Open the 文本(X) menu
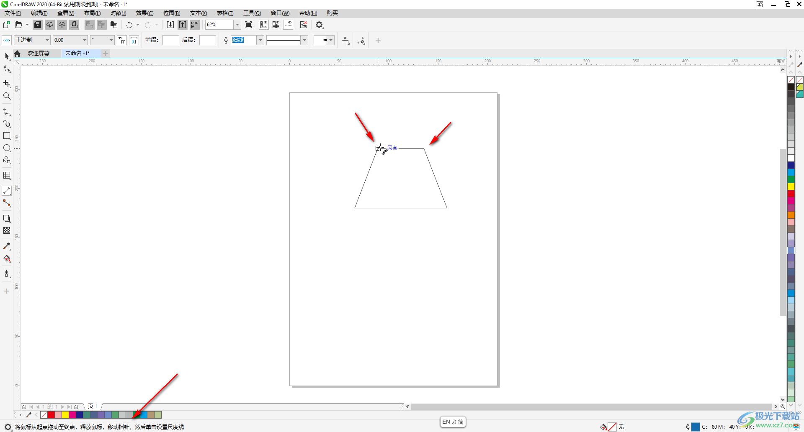Image resolution: width=804 pixels, height=432 pixels. [x=198, y=13]
